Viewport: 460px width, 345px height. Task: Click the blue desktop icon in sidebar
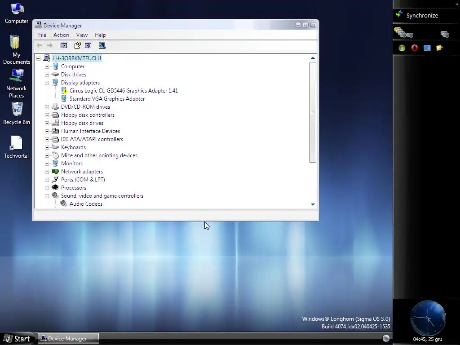(427, 48)
